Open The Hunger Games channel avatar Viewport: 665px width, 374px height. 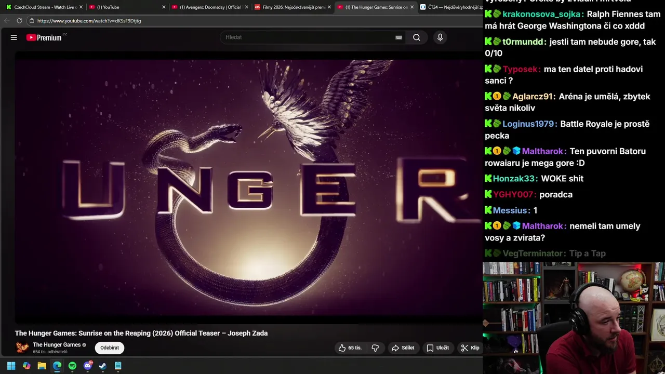22,348
